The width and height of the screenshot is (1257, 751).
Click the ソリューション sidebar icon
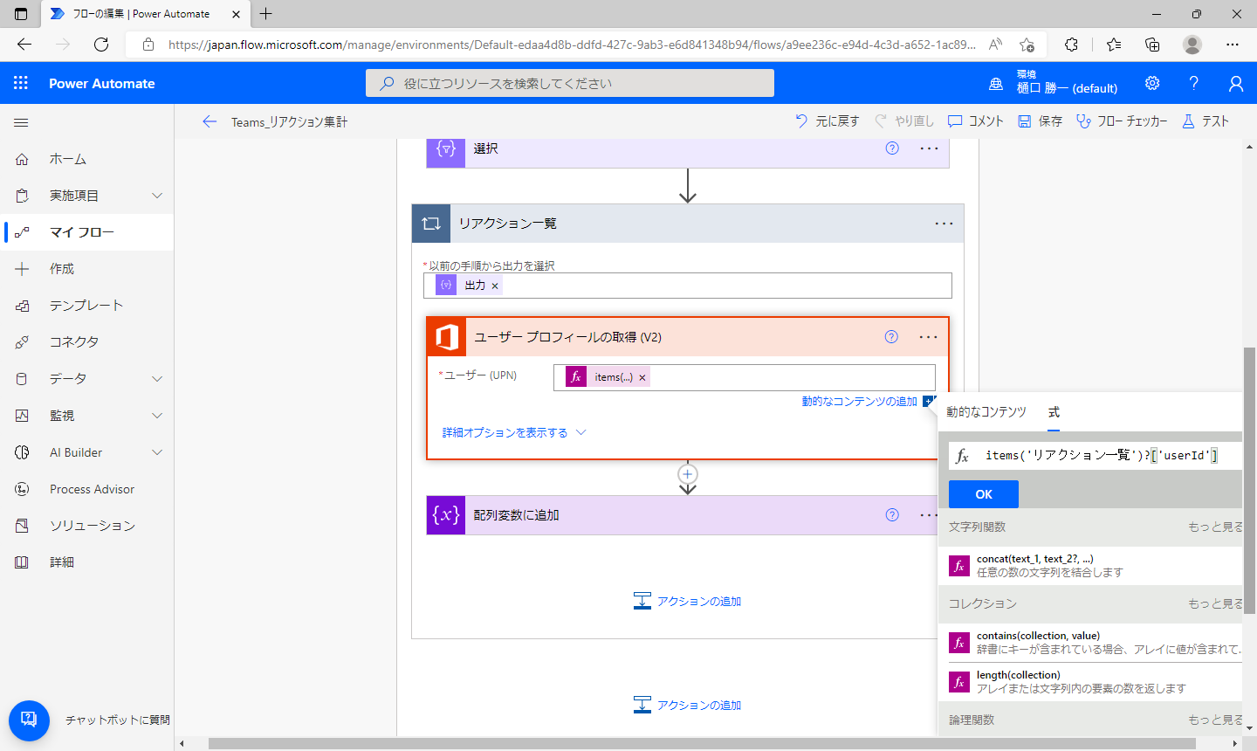tap(22, 526)
